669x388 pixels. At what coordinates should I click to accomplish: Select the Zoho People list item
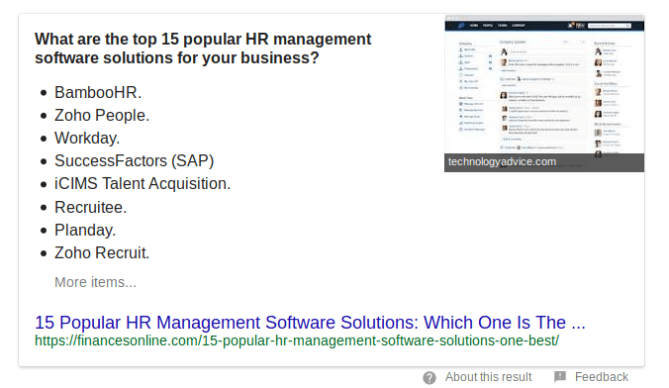click(x=102, y=115)
